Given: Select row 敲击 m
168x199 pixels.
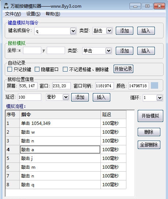Looking at the screenshot, I should [60, 167].
